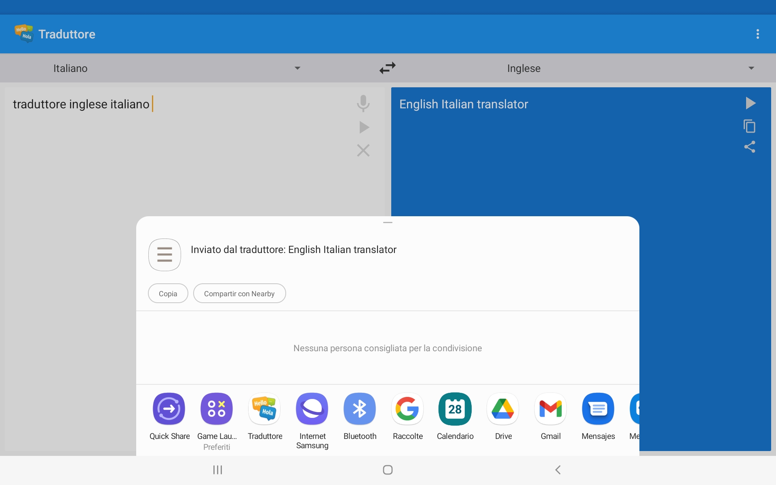Clear the source text with the X icon

(363, 150)
